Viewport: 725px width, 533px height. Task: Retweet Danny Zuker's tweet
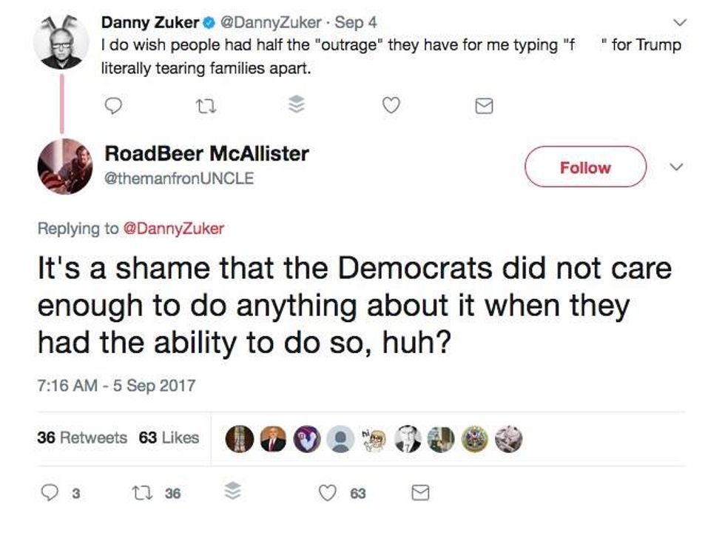[203, 107]
